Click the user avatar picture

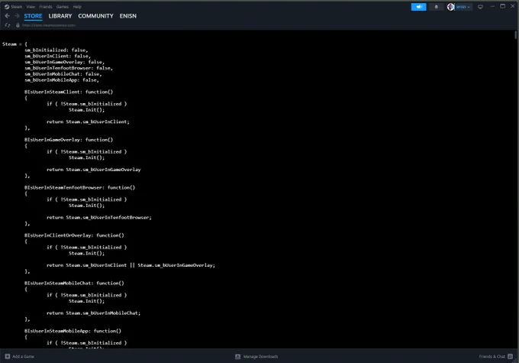[450, 7]
